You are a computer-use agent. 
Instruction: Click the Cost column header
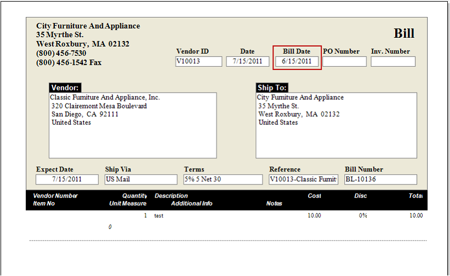314,196
